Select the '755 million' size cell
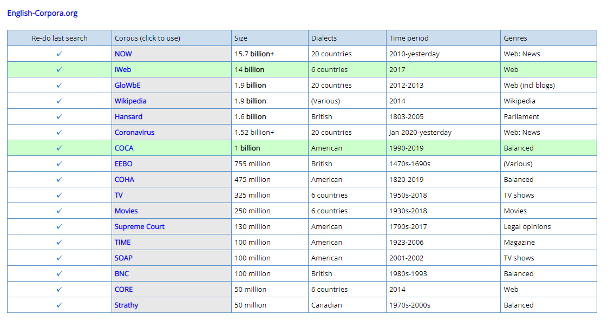The height and width of the screenshot is (320, 608). click(270, 164)
